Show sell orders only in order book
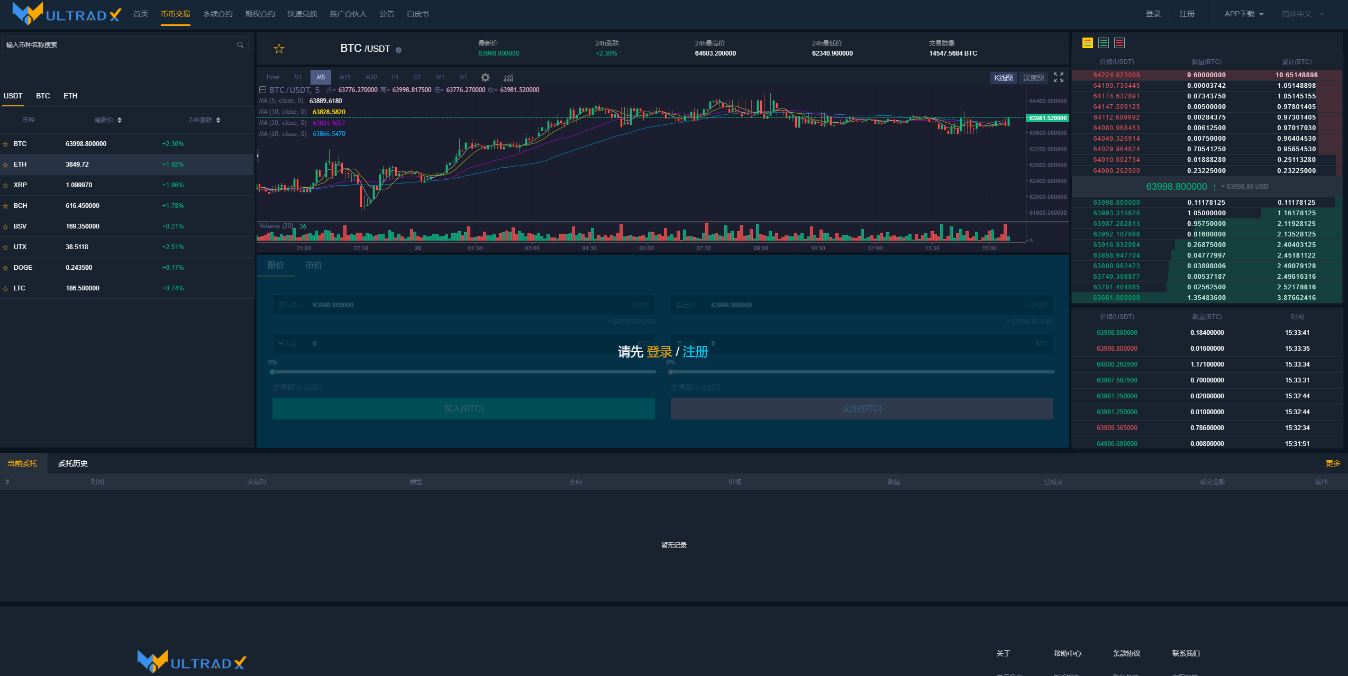 (1119, 43)
